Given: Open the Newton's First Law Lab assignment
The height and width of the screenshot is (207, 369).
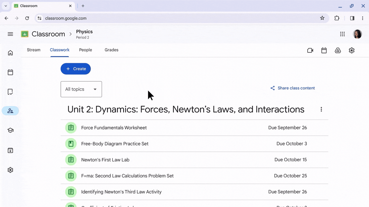Looking at the screenshot, I should 105,160.
